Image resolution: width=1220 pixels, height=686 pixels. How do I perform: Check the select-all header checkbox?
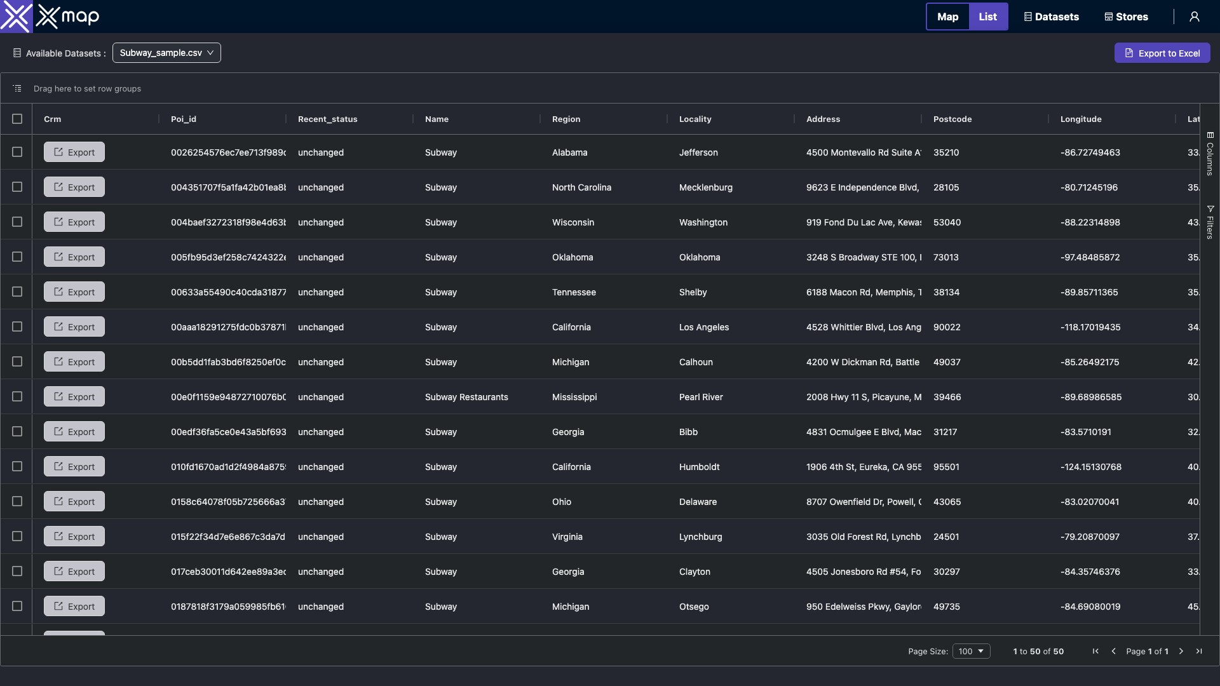(x=17, y=119)
